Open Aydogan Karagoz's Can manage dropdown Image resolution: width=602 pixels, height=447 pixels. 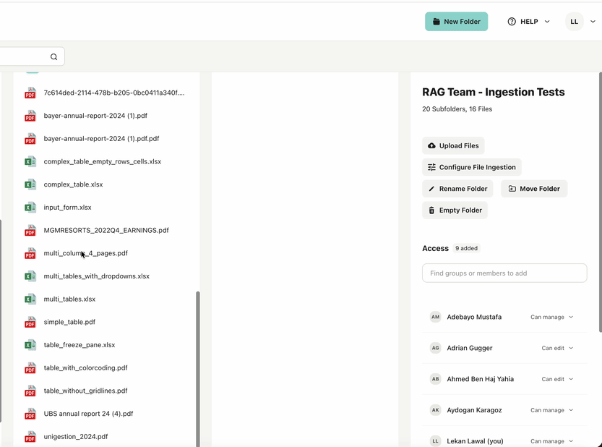(552, 410)
